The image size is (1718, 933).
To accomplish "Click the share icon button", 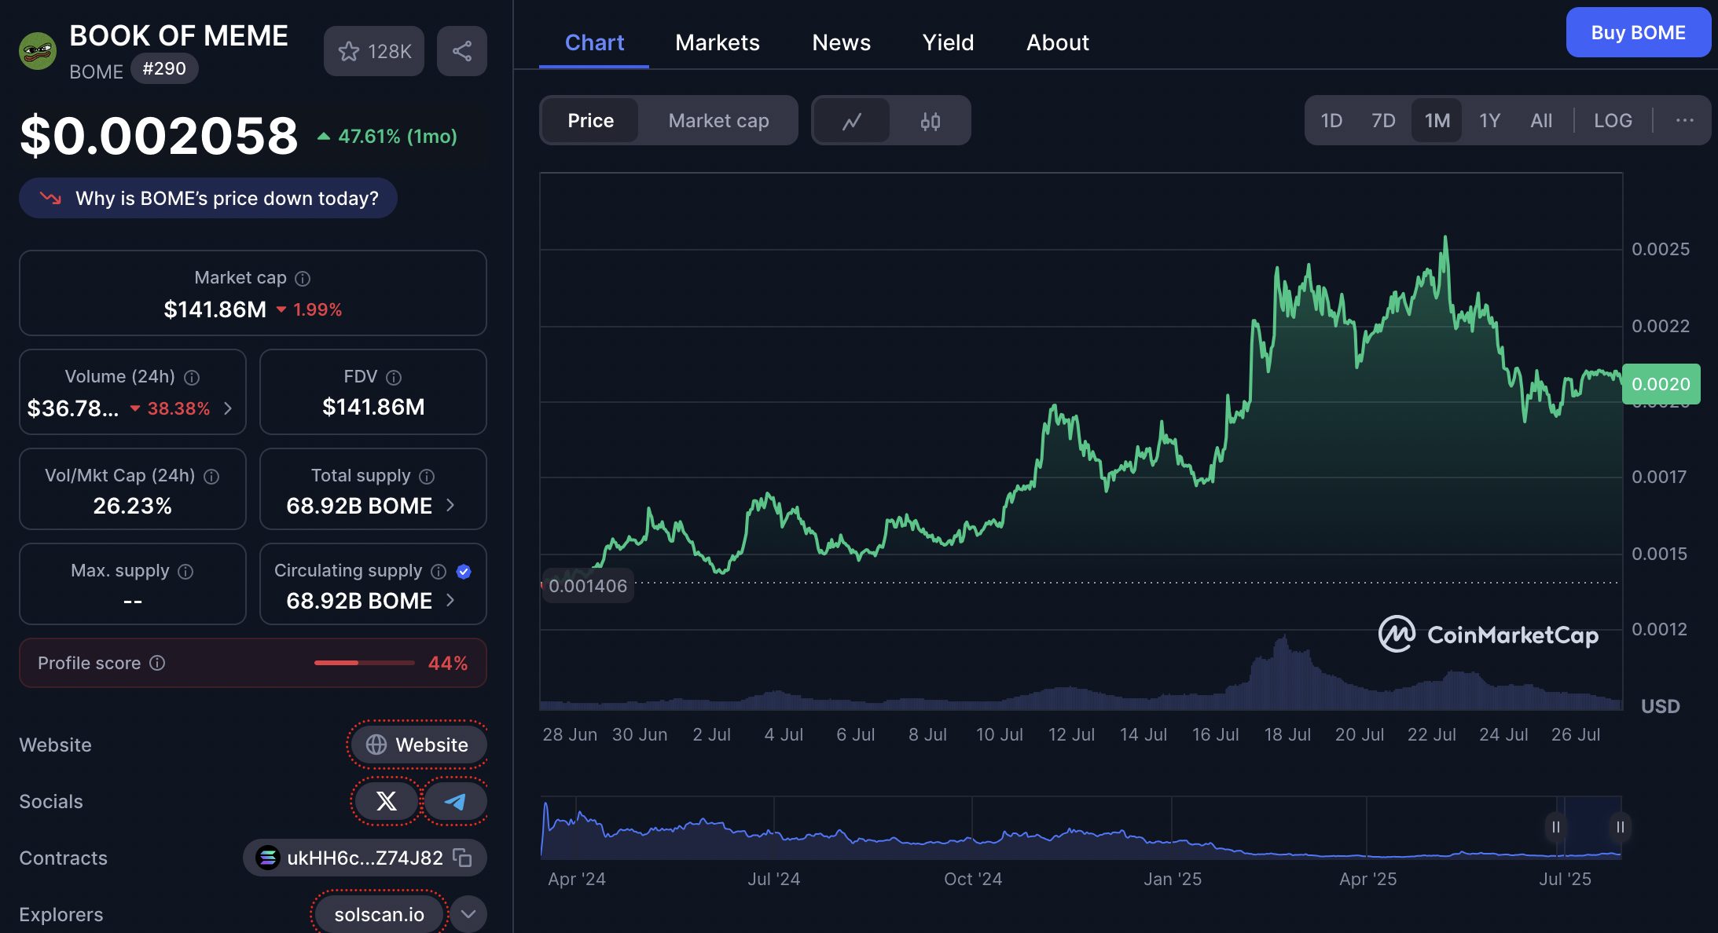I will (x=462, y=51).
